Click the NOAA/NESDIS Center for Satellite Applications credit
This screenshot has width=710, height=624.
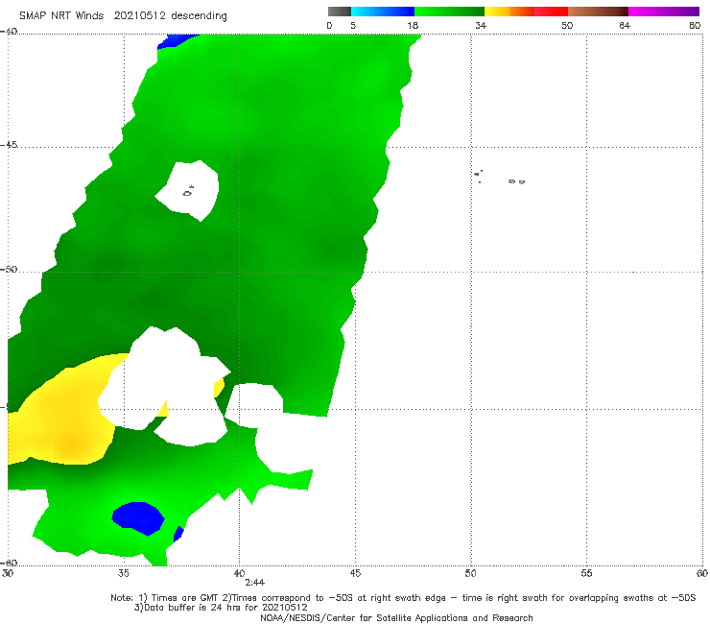[396, 617]
